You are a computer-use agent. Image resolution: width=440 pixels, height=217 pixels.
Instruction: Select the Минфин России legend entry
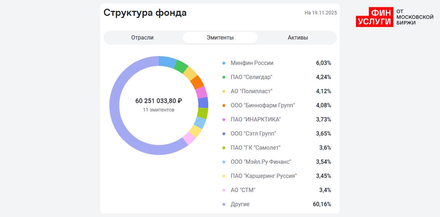[252, 63]
